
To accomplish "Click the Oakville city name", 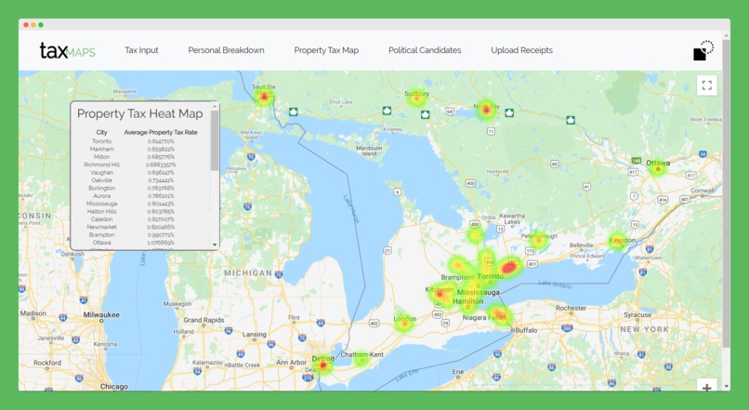I will pyautogui.click(x=101, y=180).
